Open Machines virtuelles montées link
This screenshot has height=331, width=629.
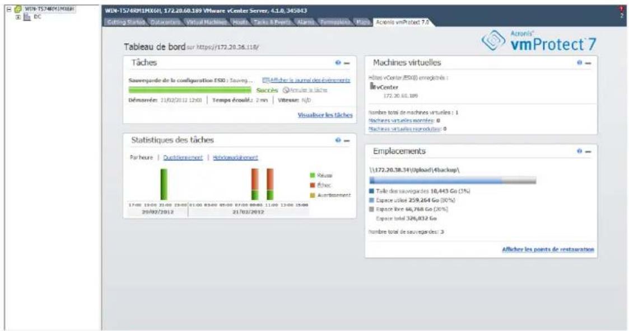[x=401, y=120]
